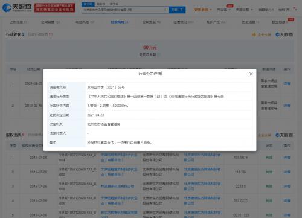Click the blue 天眼一下 search button

177,10
